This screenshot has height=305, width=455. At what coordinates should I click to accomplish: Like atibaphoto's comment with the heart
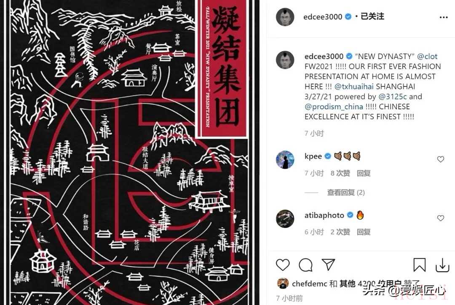pyautogui.click(x=441, y=218)
